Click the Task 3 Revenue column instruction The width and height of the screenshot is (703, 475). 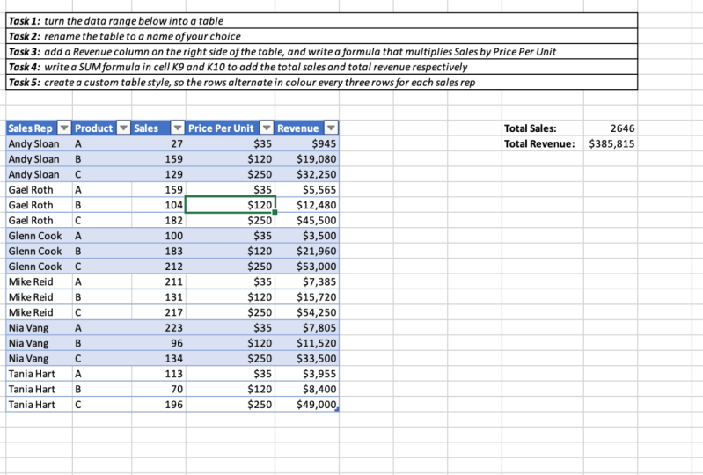click(321, 52)
